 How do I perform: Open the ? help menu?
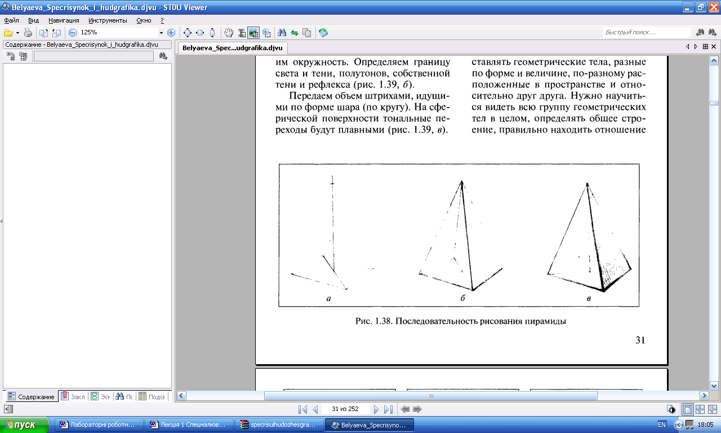tap(162, 20)
